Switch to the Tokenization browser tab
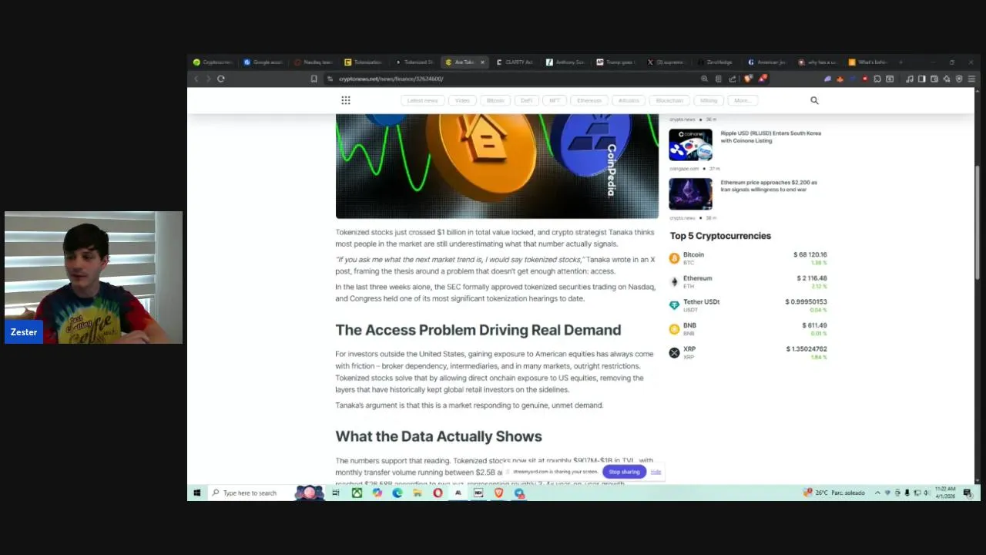Viewport: 986px width, 555px height. pos(364,62)
